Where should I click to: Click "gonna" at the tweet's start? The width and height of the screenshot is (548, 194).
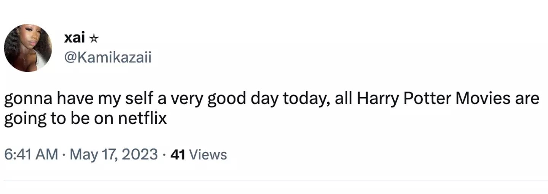[28, 99]
